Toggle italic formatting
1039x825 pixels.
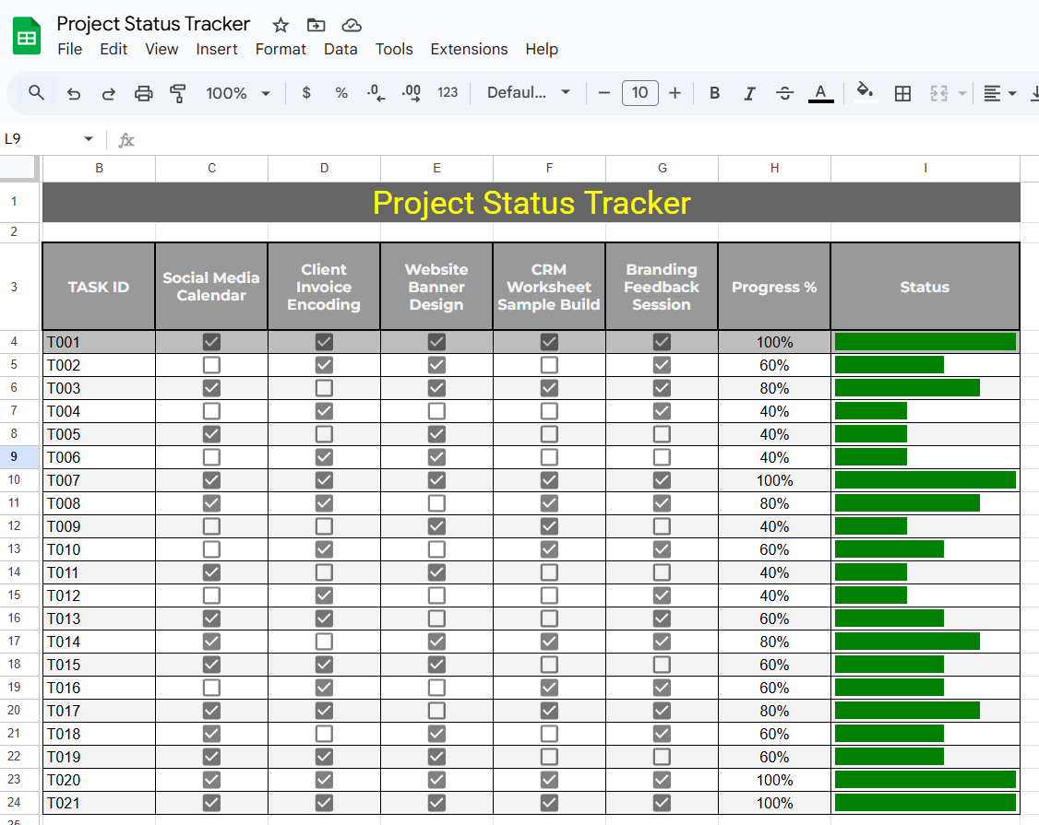pos(749,93)
